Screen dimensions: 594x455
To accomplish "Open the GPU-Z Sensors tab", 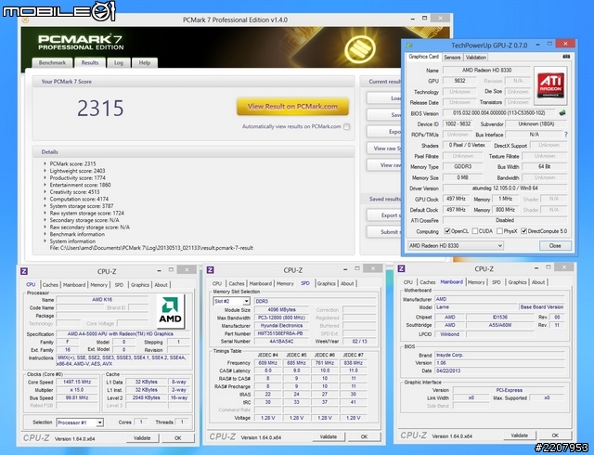I will click(452, 58).
